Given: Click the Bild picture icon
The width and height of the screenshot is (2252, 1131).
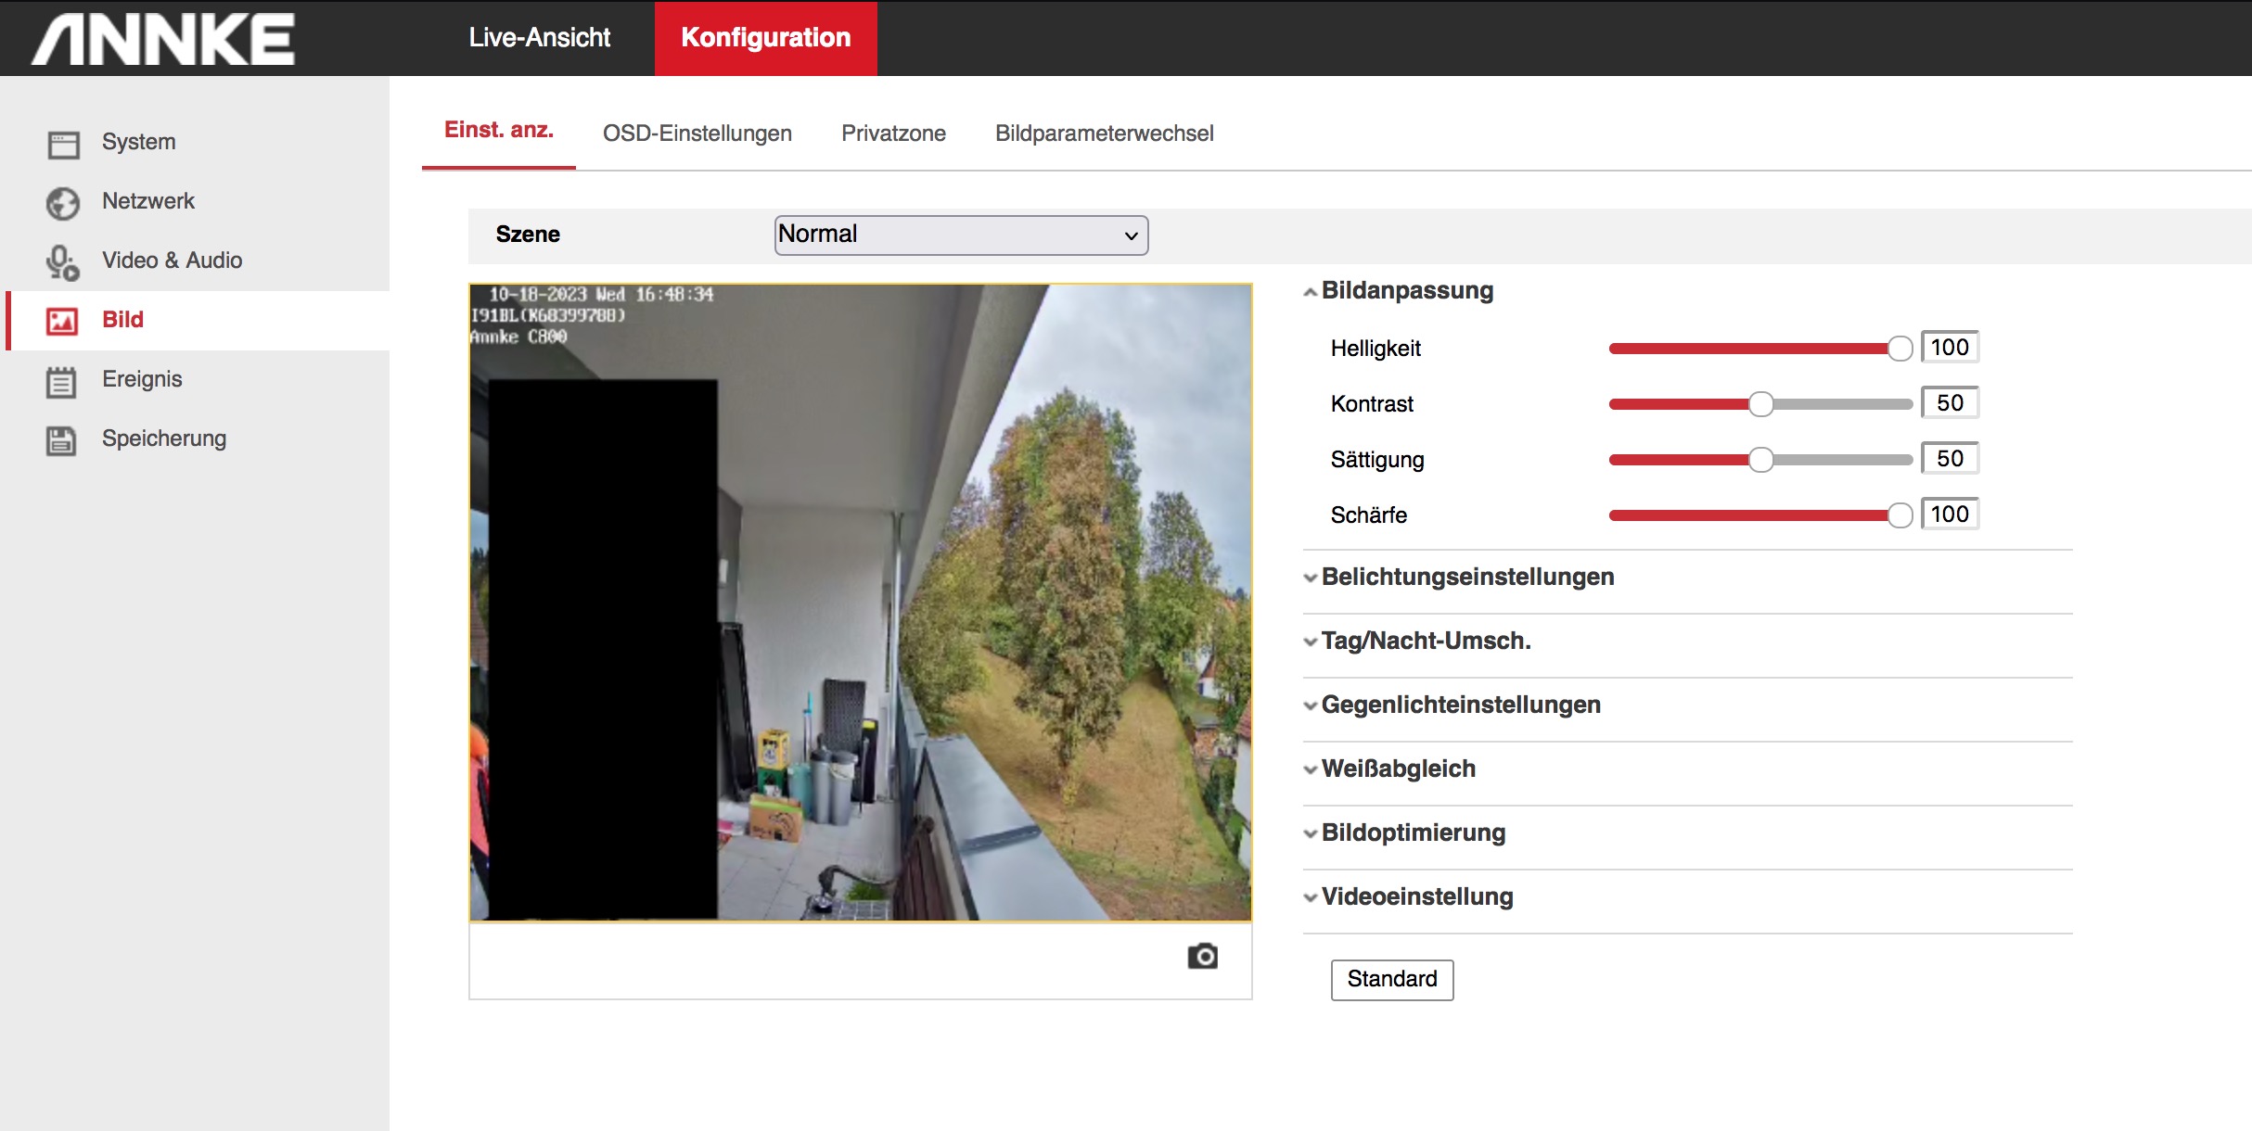Looking at the screenshot, I should click(x=62, y=321).
